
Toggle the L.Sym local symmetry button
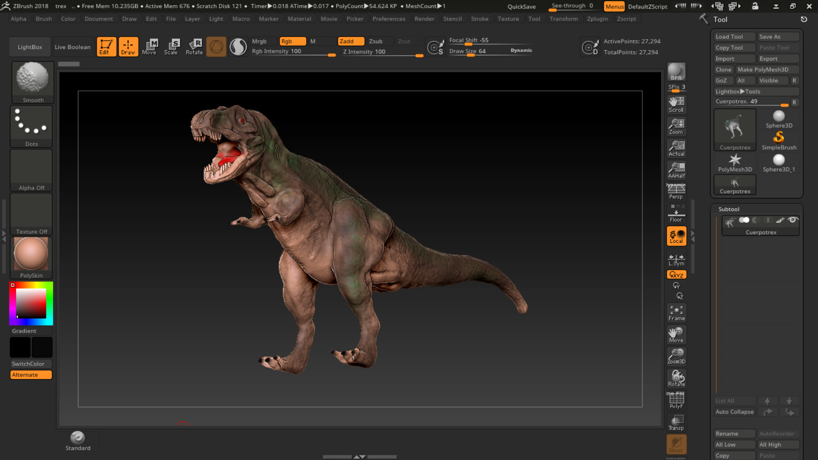click(677, 259)
